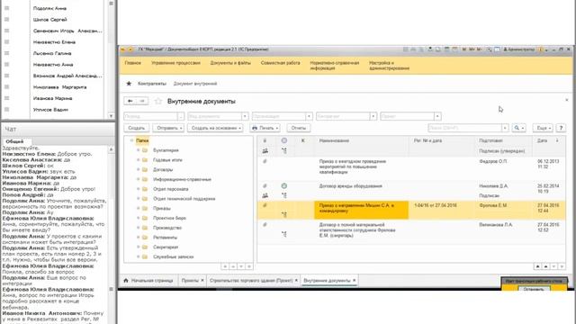Click into the search input field
This screenshot has width=576, height=324.
(x=464, y=128)
